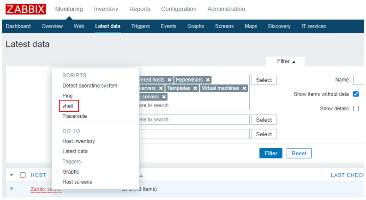Remove the Templates host group tag
Viewport: 366px width, 200px height.
pyautogui.click(x=196, y=88)
